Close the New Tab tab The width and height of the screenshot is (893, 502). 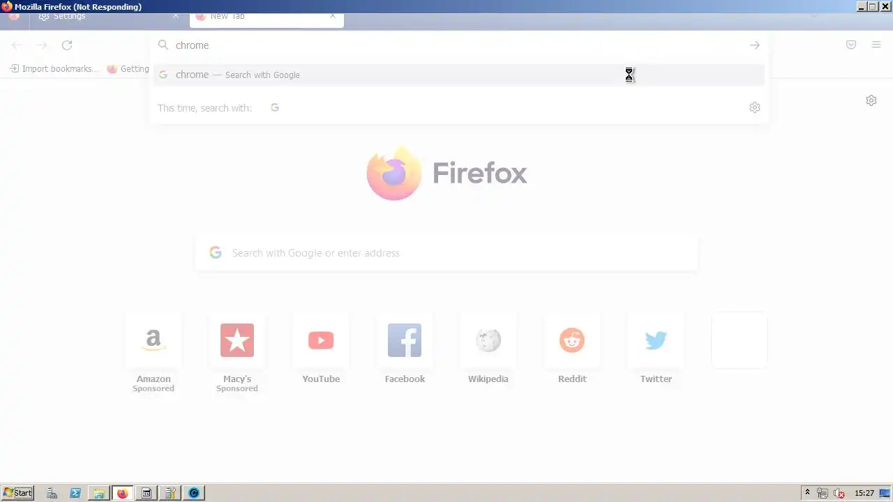[x=333, y=16]
